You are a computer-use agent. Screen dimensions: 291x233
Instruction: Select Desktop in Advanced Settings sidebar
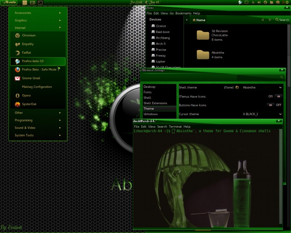point(159,87)
